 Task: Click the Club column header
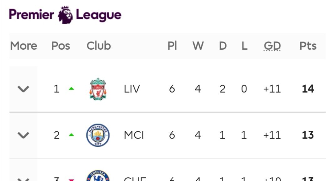pos(99,46)
